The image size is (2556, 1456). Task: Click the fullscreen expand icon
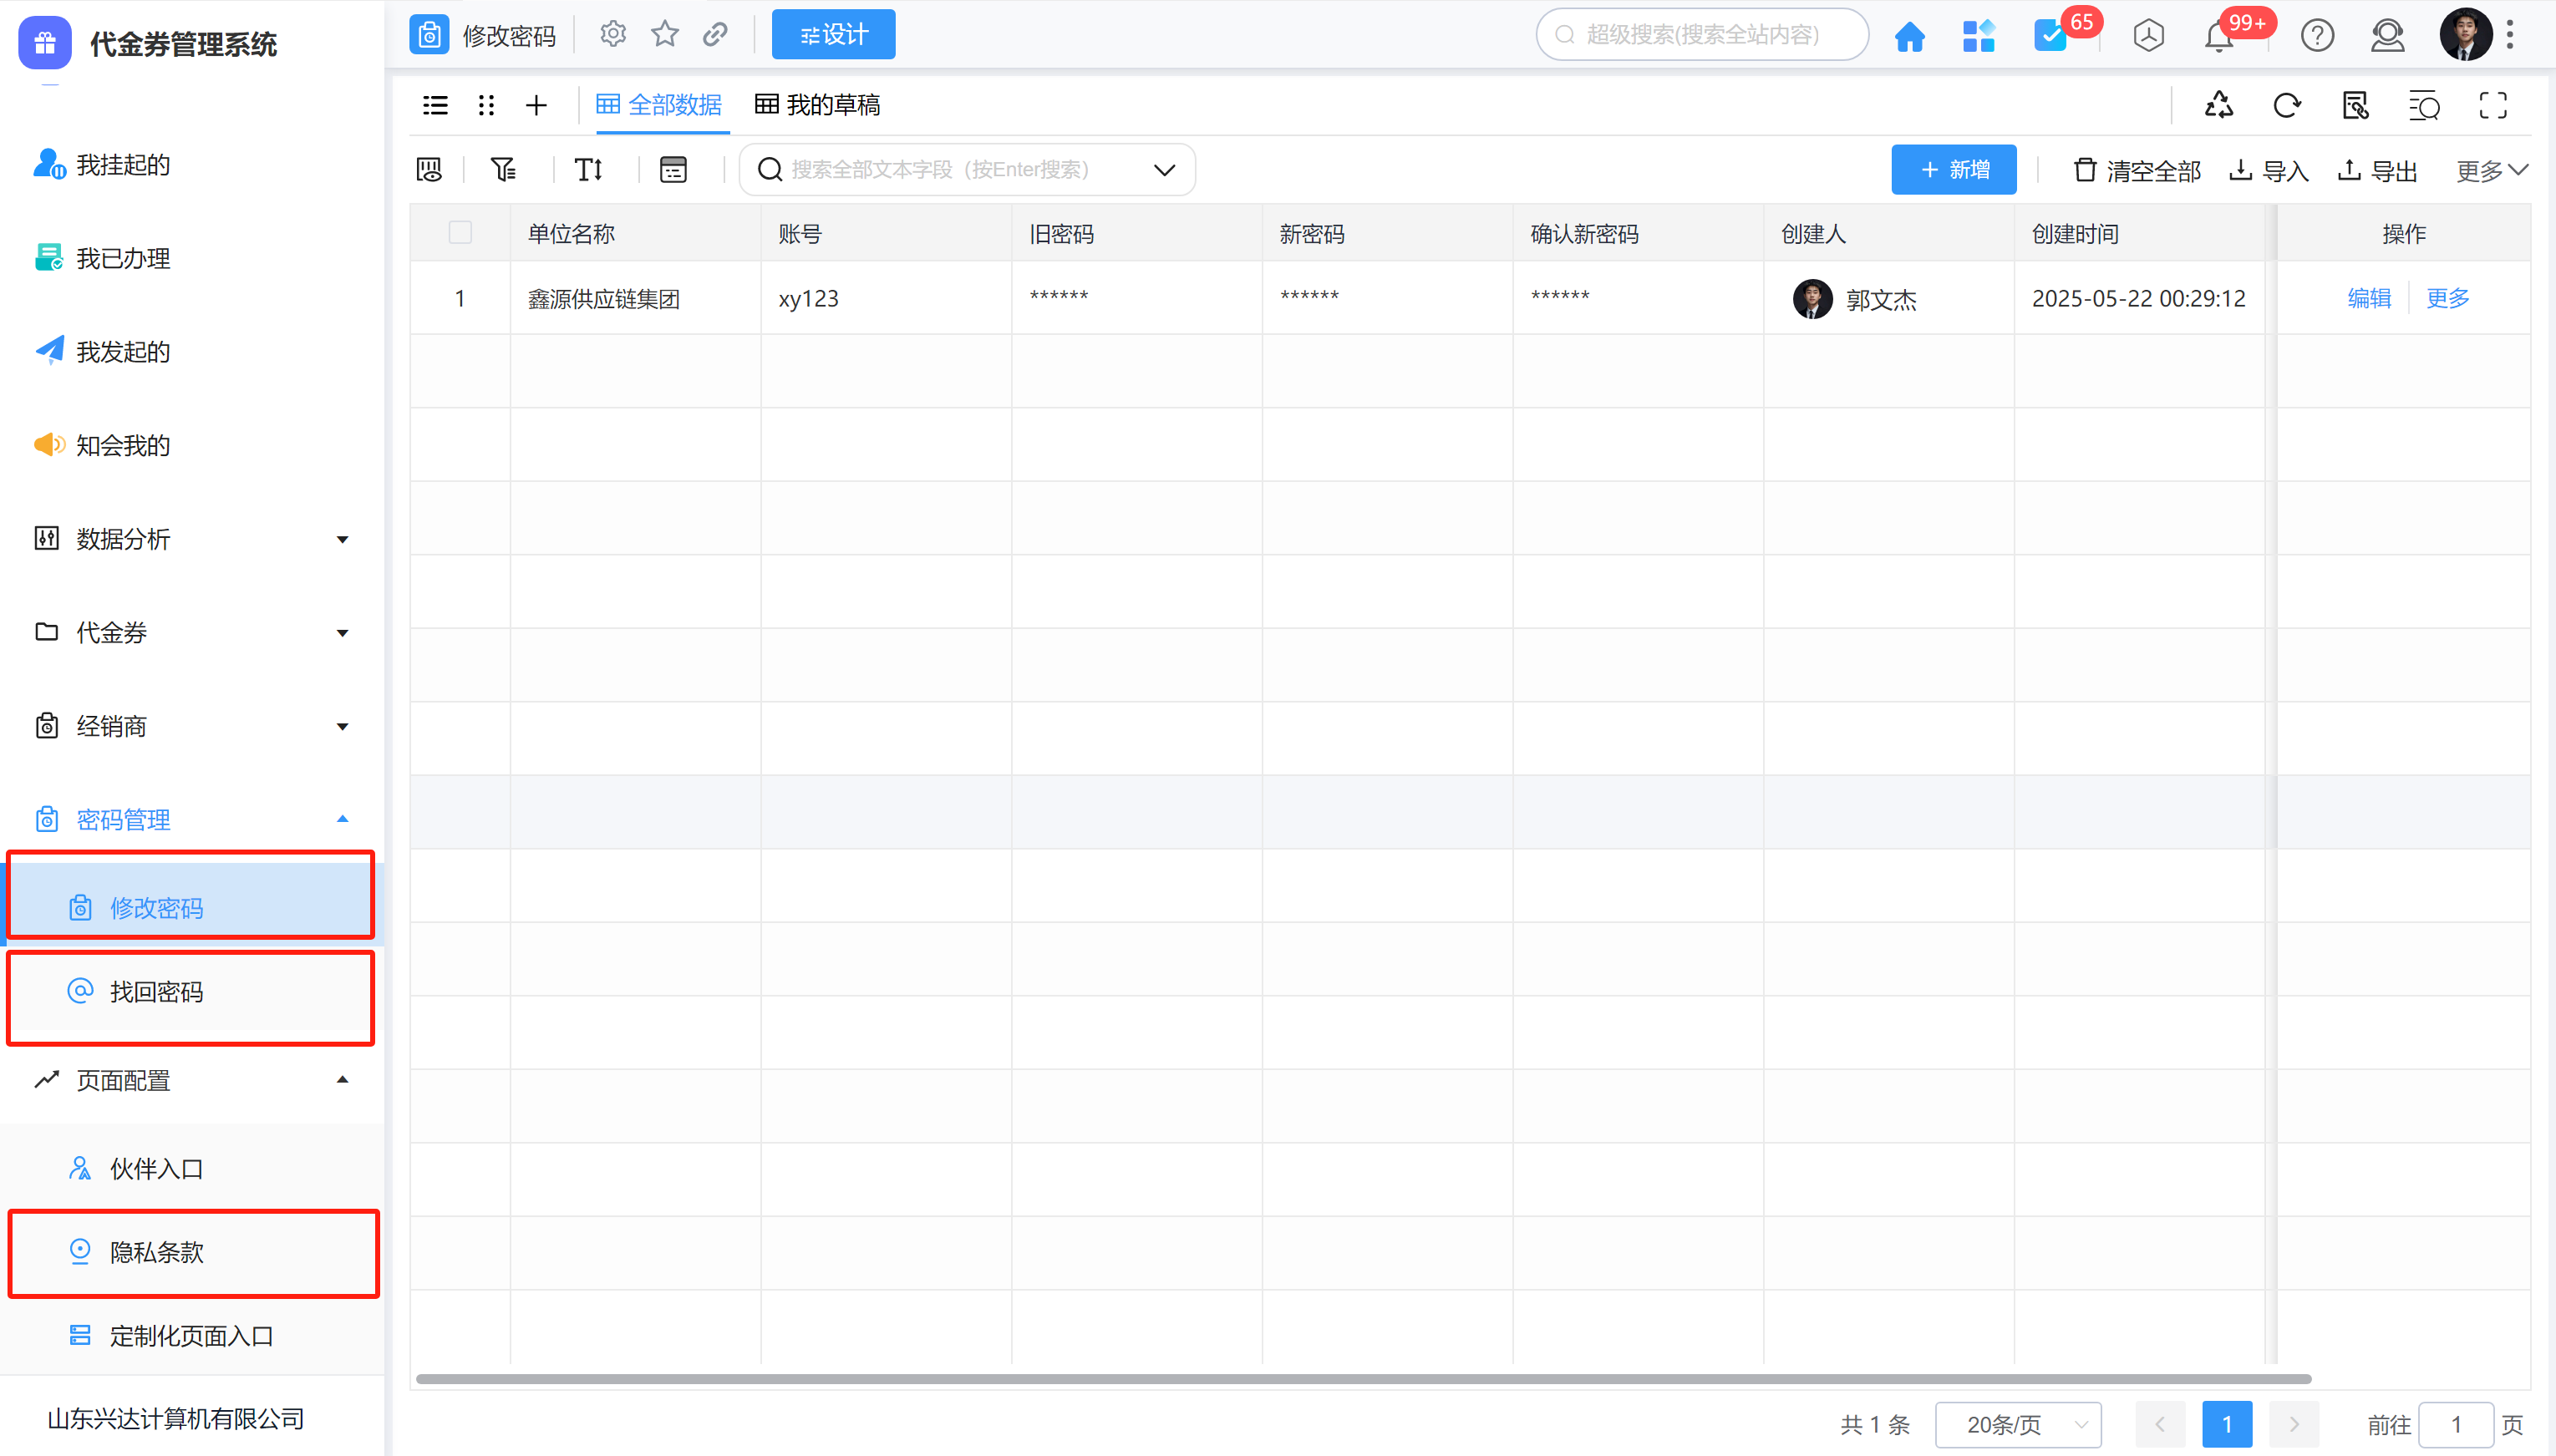(2493, 105)
